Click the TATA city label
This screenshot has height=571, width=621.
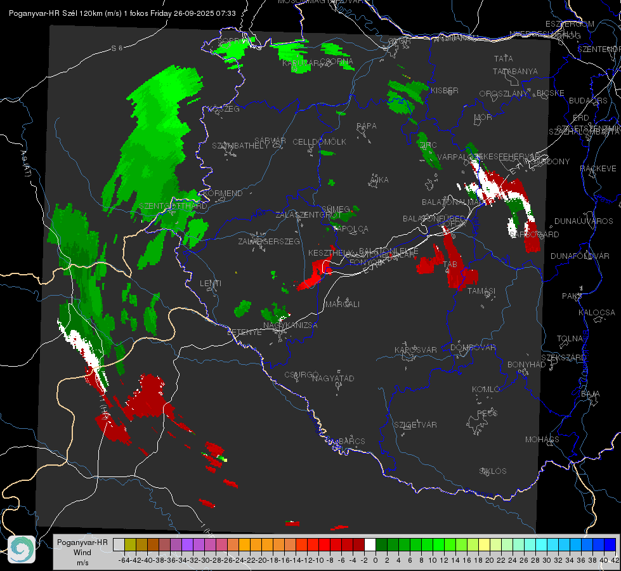(x=504, y=58)
